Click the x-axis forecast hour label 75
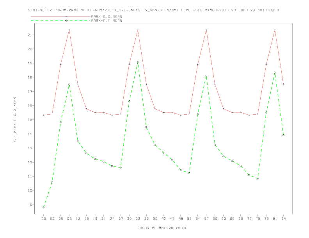 (x=258, y=219)
